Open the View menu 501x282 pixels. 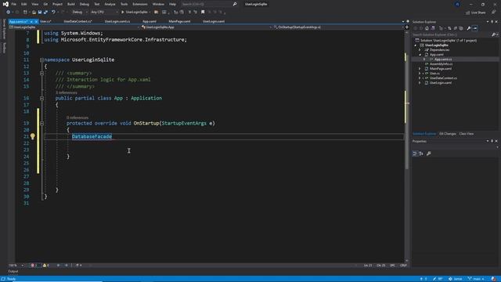34,4
